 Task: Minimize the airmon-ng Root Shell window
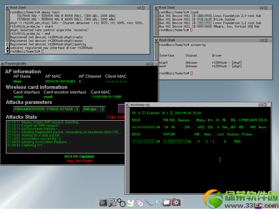[261, 40]
